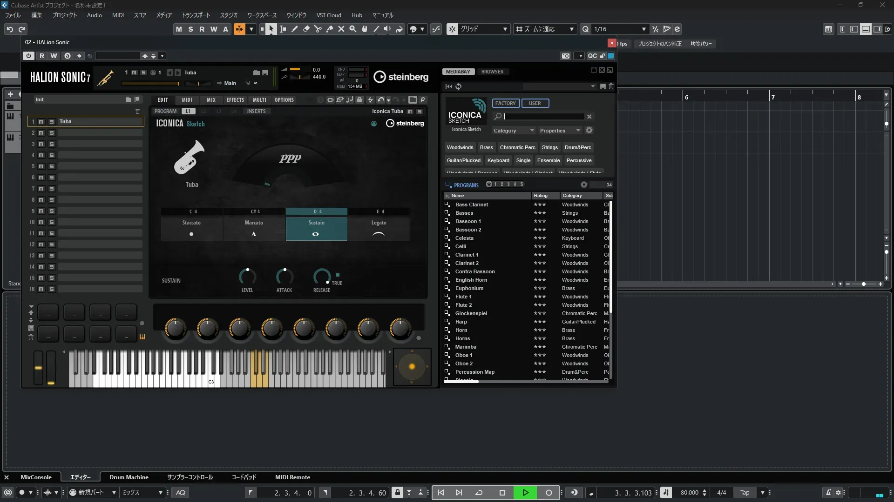Open the Properties filter dropdown

pos(560,131)
